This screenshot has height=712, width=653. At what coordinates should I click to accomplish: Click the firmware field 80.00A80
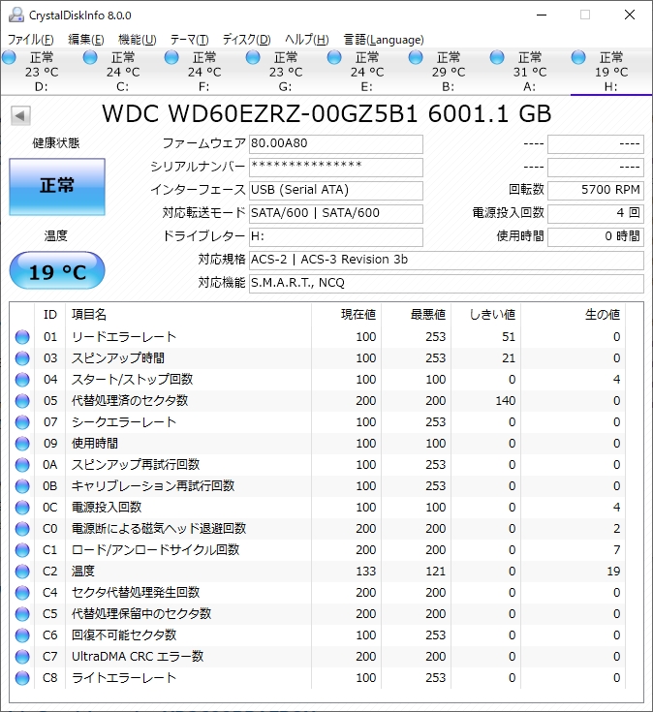[336, 144]
